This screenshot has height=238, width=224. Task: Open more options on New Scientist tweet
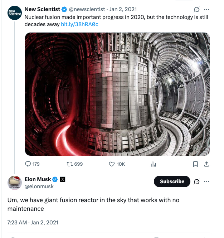click(206, 9)
